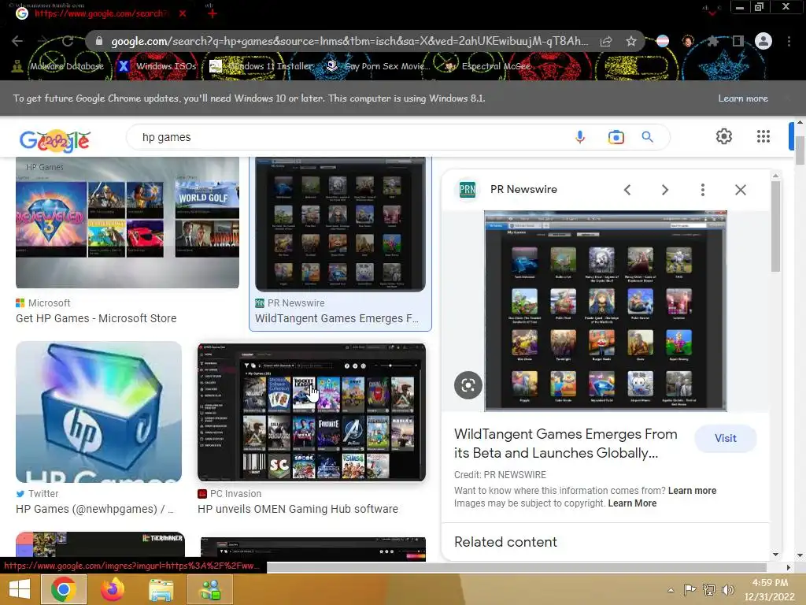806x605 pixels.
Task: Click the PR Newswire logo in preview panel
Action: pos(468,190)
